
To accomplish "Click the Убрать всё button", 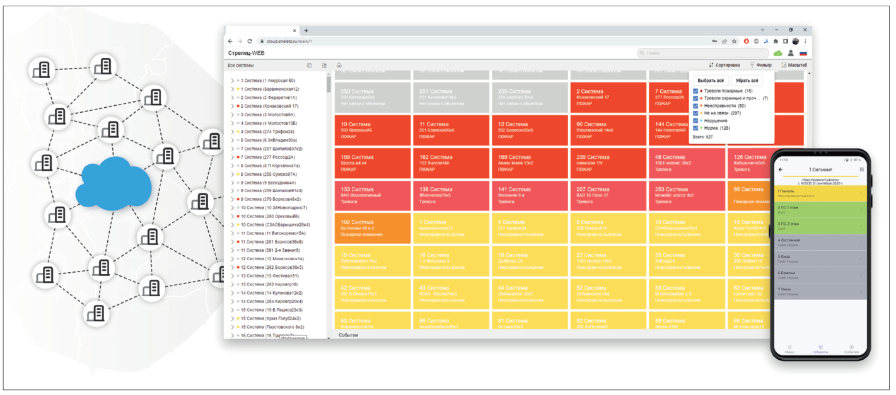I will coord(747,81).
